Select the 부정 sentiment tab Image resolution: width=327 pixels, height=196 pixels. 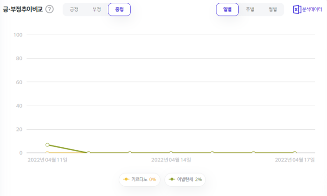point(97,9)
